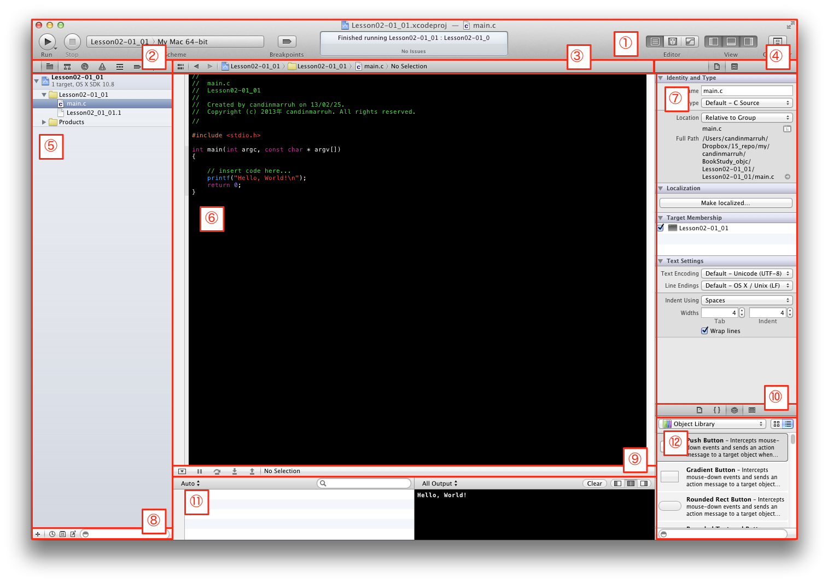
Task: Open the Indent Using Spaces dropdown
Action: tap(747, 300)
